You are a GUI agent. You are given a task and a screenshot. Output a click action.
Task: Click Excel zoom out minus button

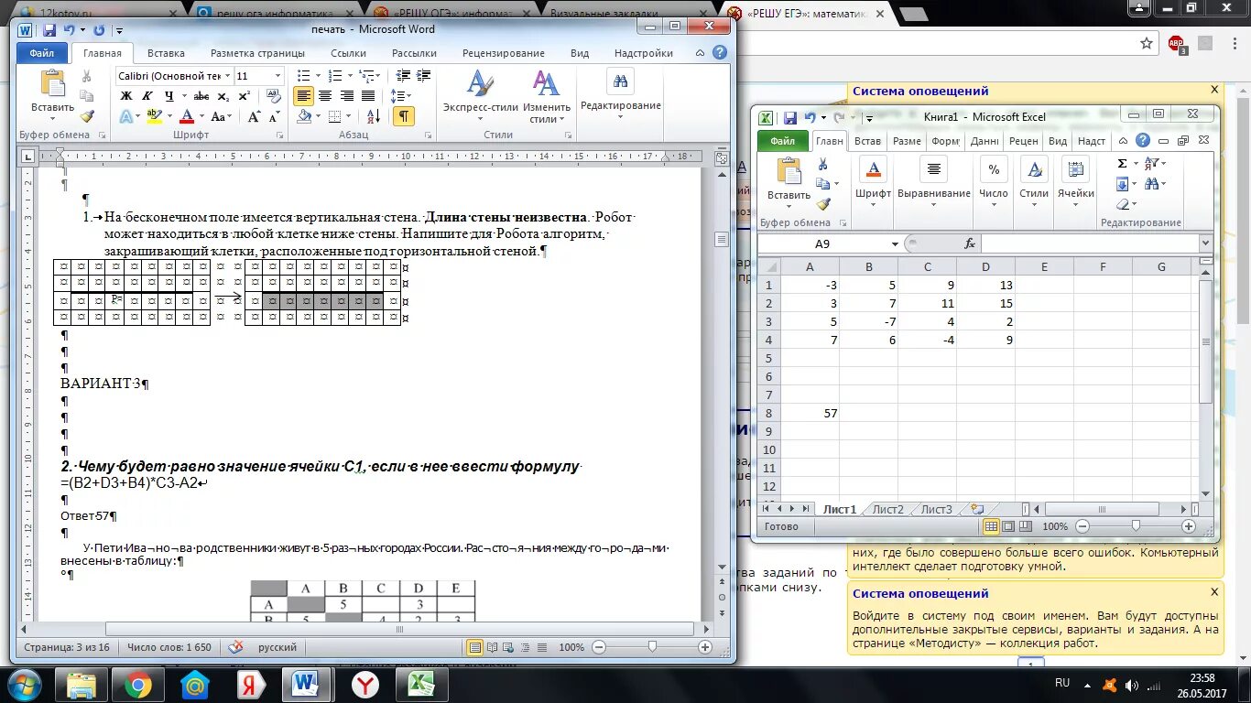(x=1082, y=526)
